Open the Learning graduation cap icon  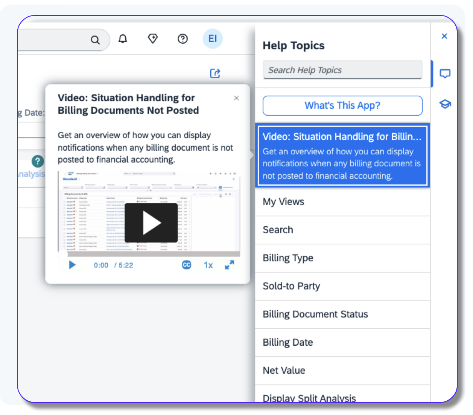[445, 104]
